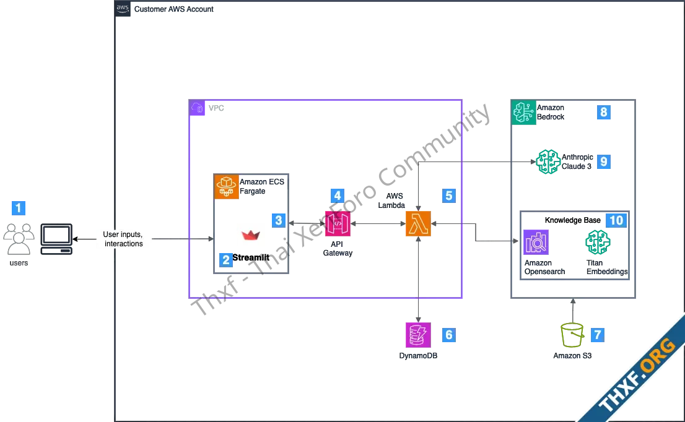This screenshot has height=422, width=685.
Task: Select the purple DynamoDB icon
Action: point(418,335)
